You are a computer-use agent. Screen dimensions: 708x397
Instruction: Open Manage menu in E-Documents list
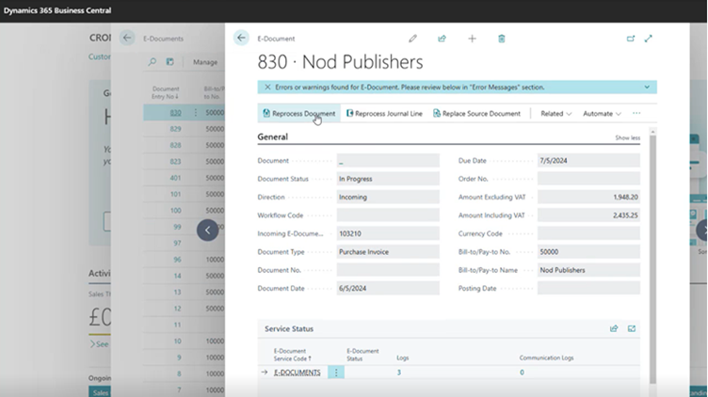[x=205, y=62]
